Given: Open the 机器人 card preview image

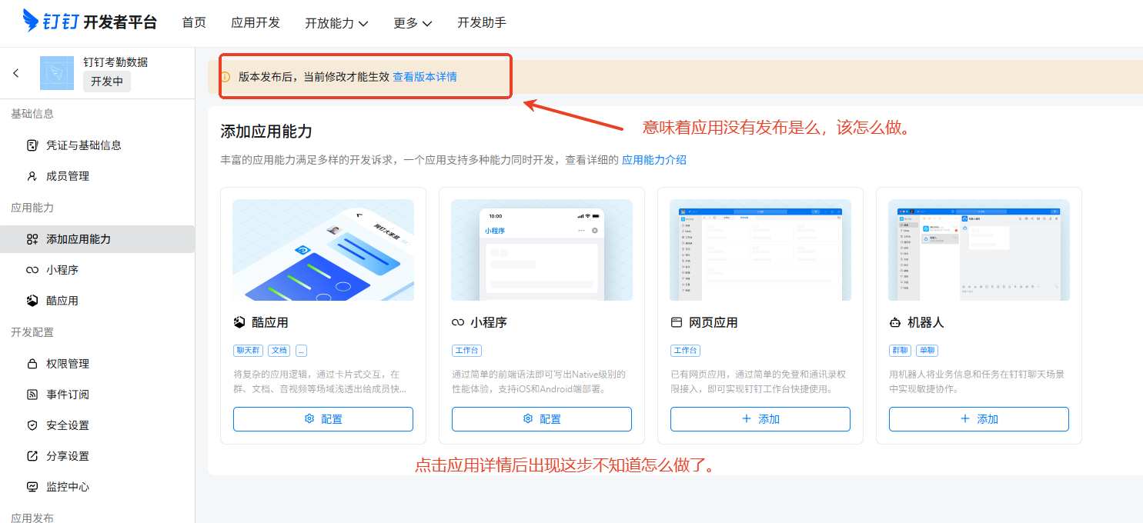Looking at the screenshot, I should [979, 250].
